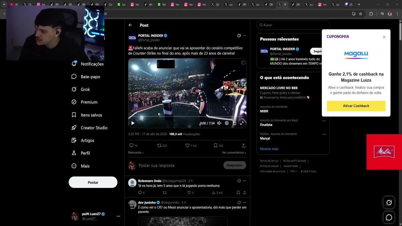Open options for Marçal trend
Viewport: 402px width, 226px height.
(324, 134)
